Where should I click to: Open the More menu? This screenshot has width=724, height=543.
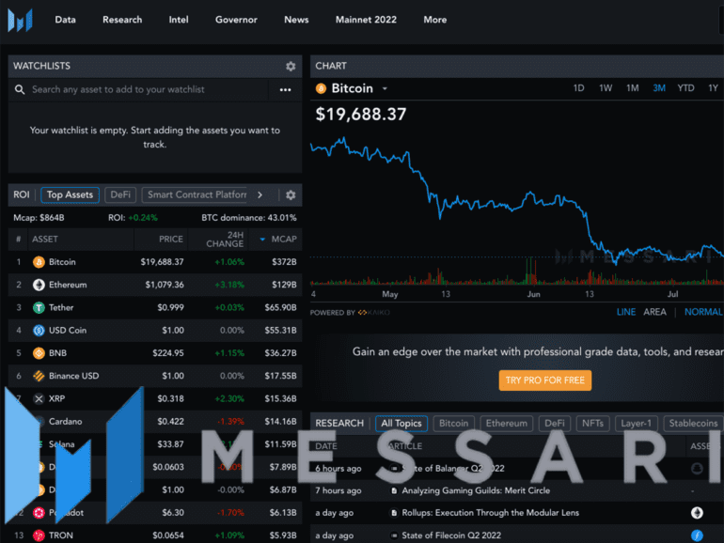pyautogui.click(x=435, y=20)
